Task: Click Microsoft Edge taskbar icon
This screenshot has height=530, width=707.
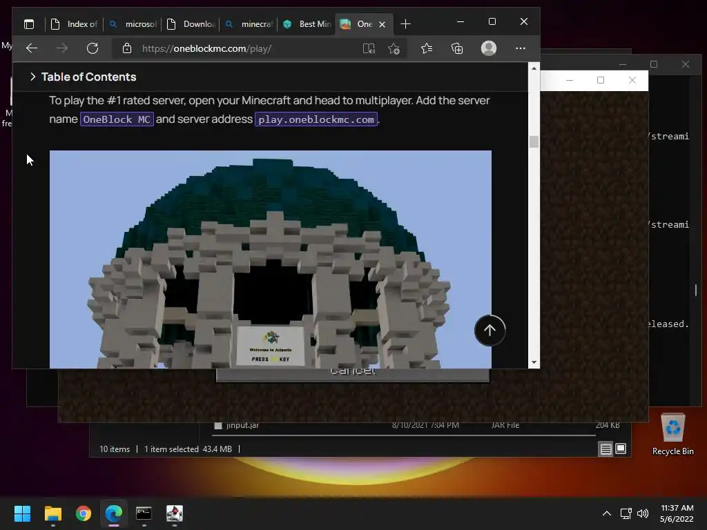Action: coord(114,513)
